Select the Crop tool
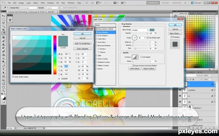Screen dimensions: 219x136 coord(3,30)
